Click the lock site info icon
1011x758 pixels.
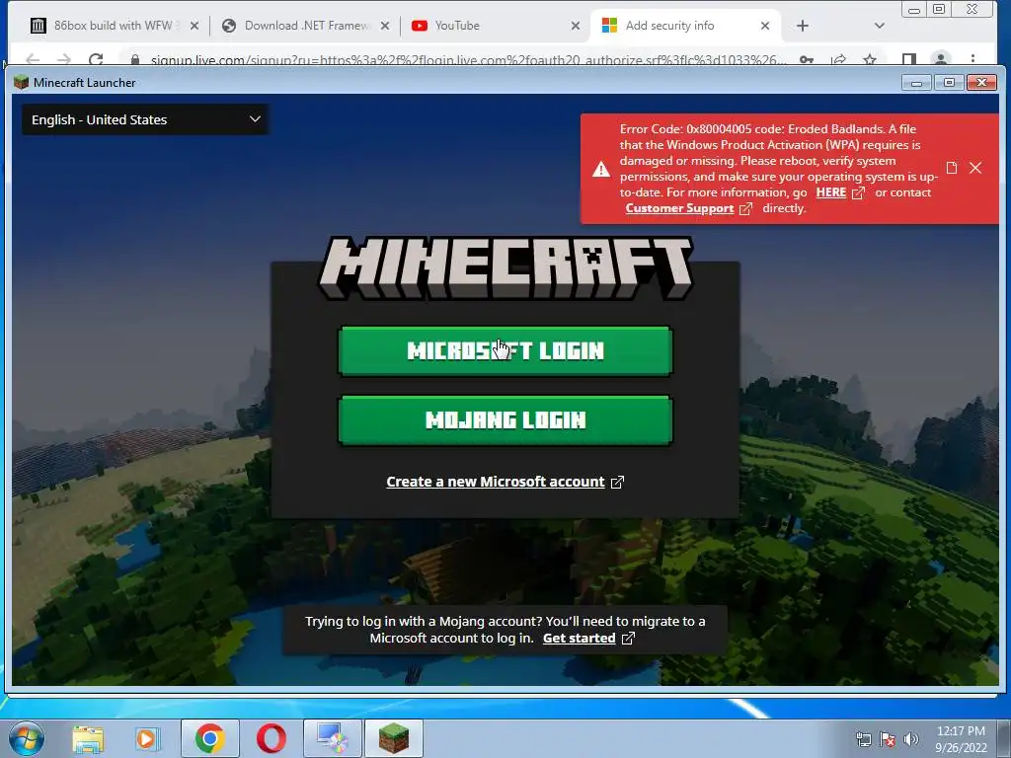tap(134, 60)
